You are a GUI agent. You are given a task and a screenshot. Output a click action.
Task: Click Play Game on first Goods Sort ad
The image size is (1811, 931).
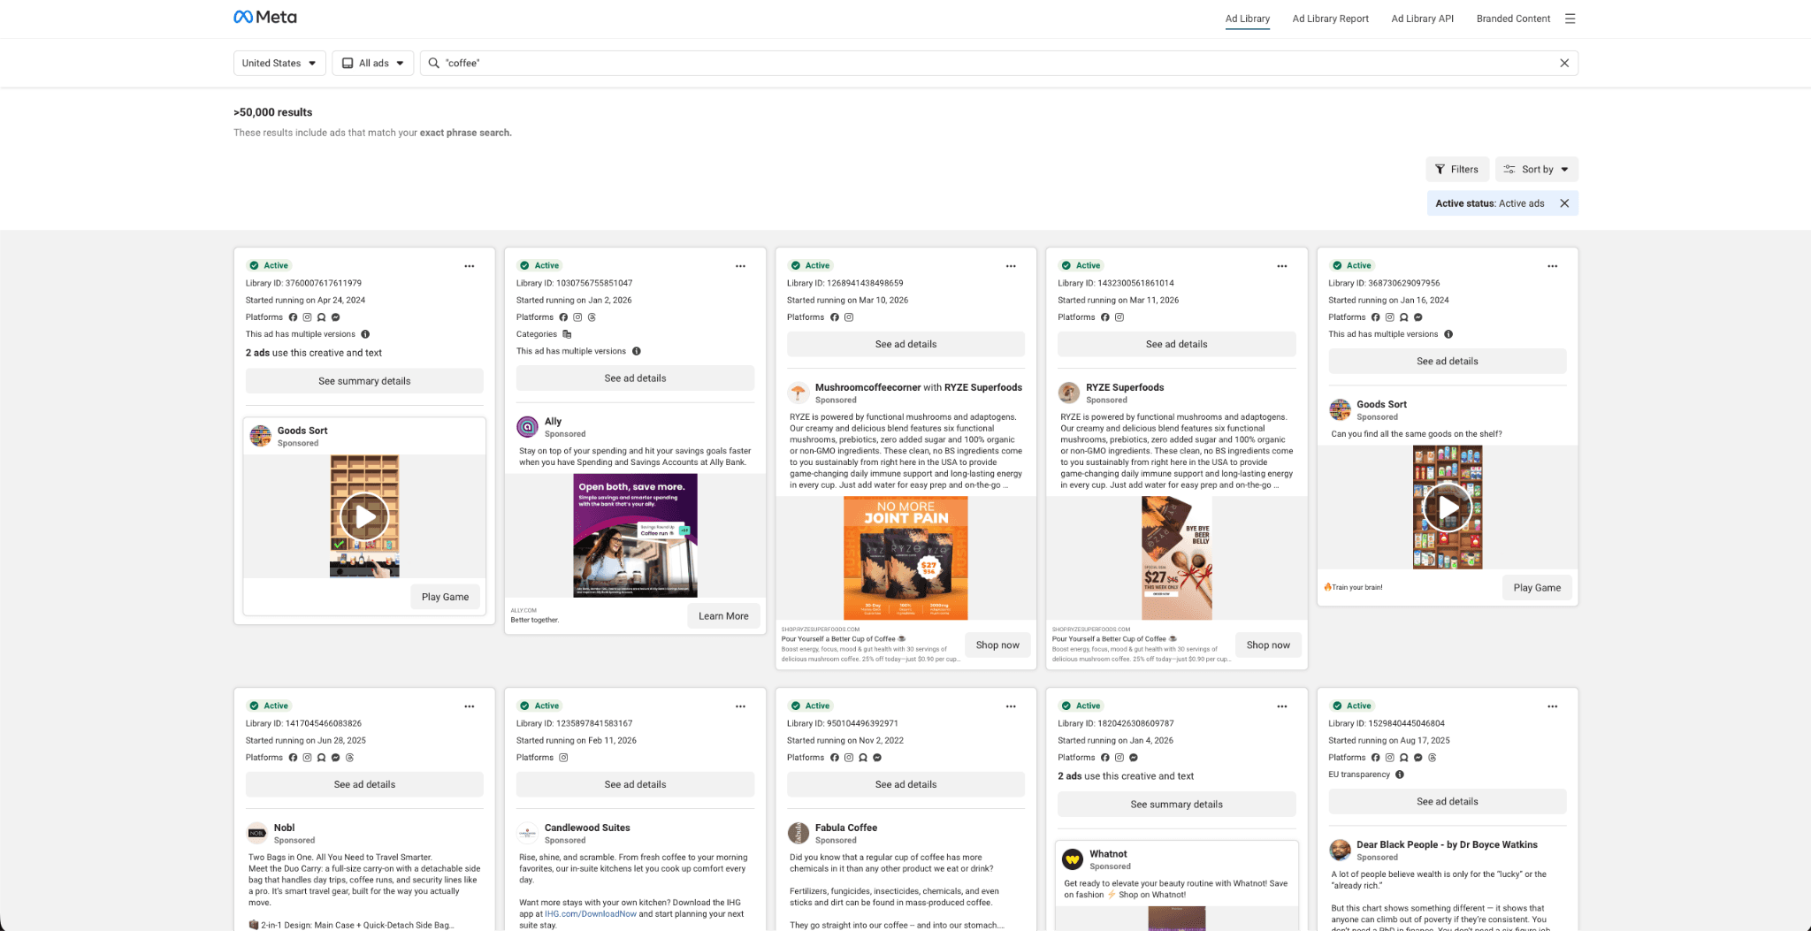click(x=445, y=597)
